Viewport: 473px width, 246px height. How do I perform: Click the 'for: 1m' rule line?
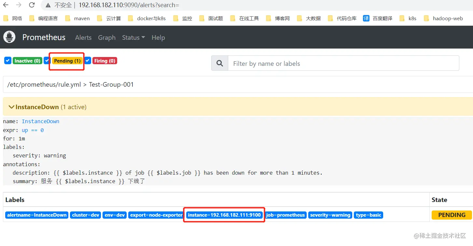[14, 138]
